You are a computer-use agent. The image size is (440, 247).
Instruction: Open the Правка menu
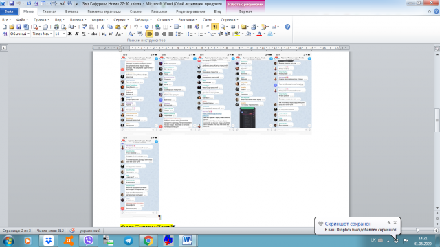41,20
